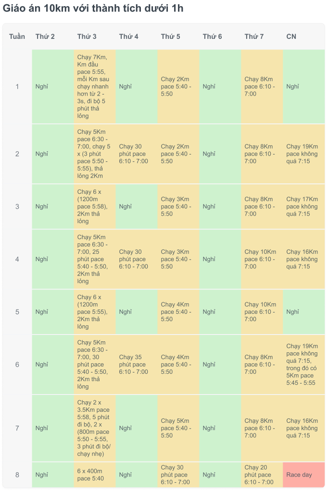Select the Thứ 3 column header
327x491 pixels.
[94, 36]
